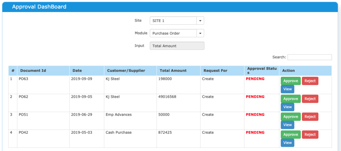This screenshot has height=151, width=341.
Task: Click the PENDING status of PO62
Action: coord(255,97)
